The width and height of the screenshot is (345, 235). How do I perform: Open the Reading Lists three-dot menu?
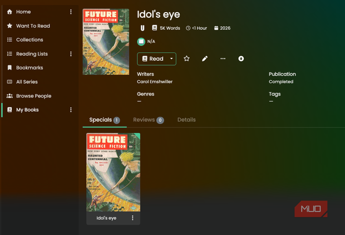point(71,54)
